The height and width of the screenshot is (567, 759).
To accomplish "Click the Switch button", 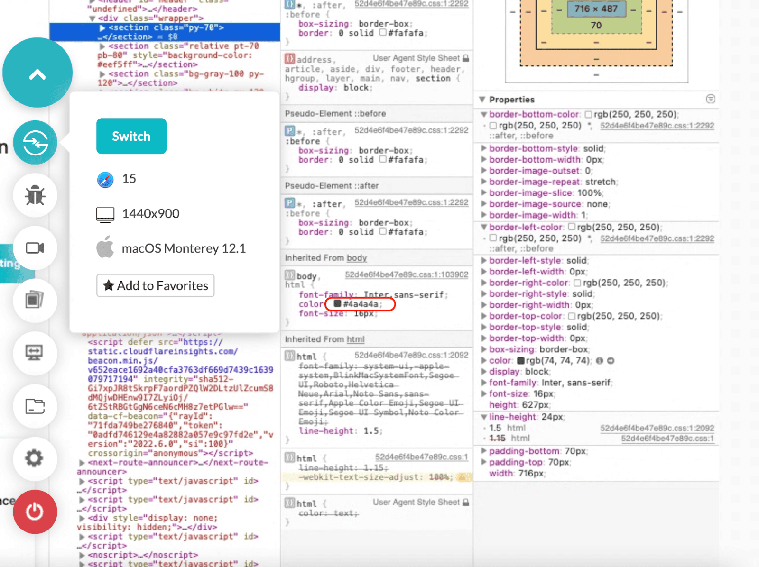I will tap(131, 136).
